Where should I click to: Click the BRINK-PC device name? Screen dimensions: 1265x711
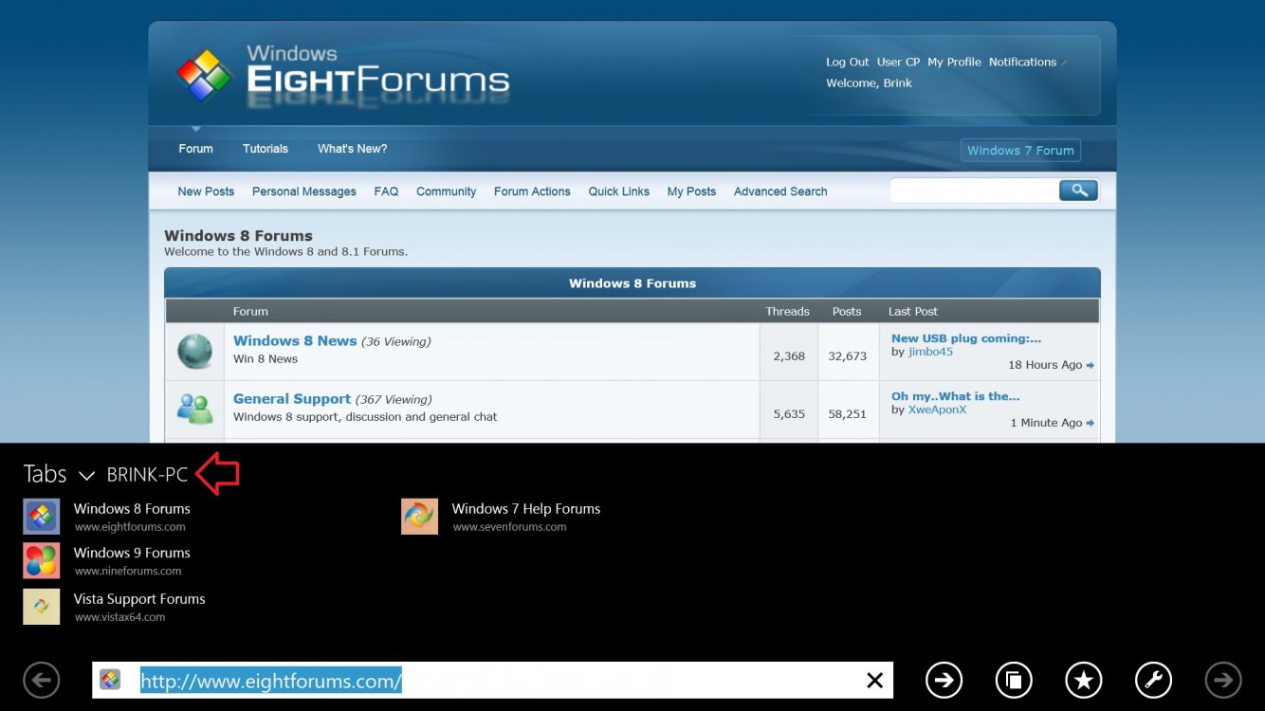(147, 474)
